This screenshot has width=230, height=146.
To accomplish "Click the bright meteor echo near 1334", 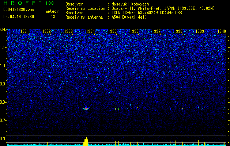I will [x=86, y=109].
